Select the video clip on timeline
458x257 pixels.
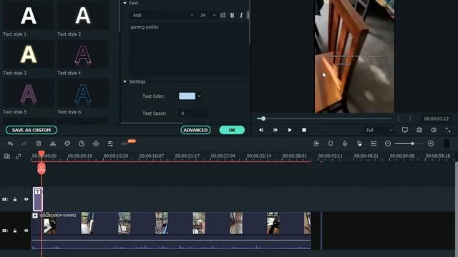[x=171, y=231]
